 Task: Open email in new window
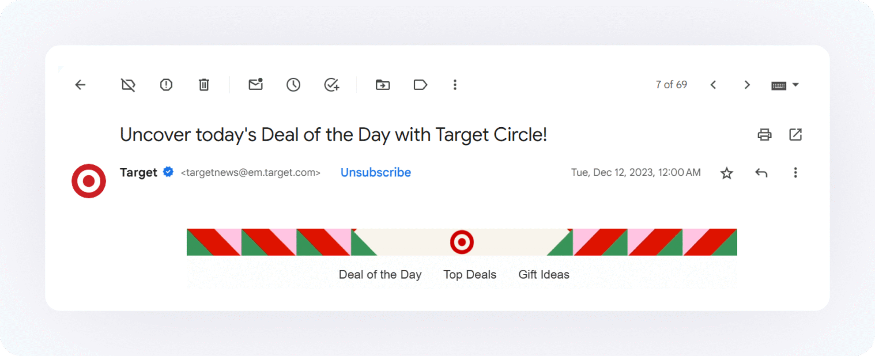pos(795,135)
